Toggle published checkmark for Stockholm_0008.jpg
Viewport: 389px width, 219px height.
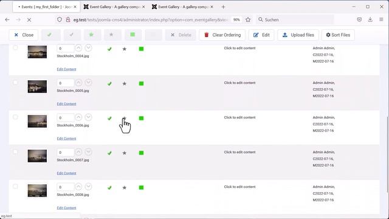click(x=109, y=188)
